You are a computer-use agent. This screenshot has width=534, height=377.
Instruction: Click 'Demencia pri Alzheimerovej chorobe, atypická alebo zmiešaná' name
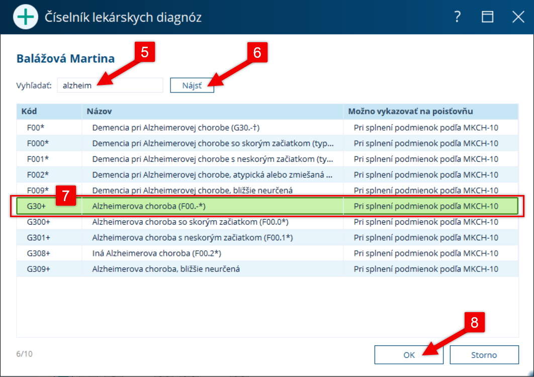click(212, 175)
